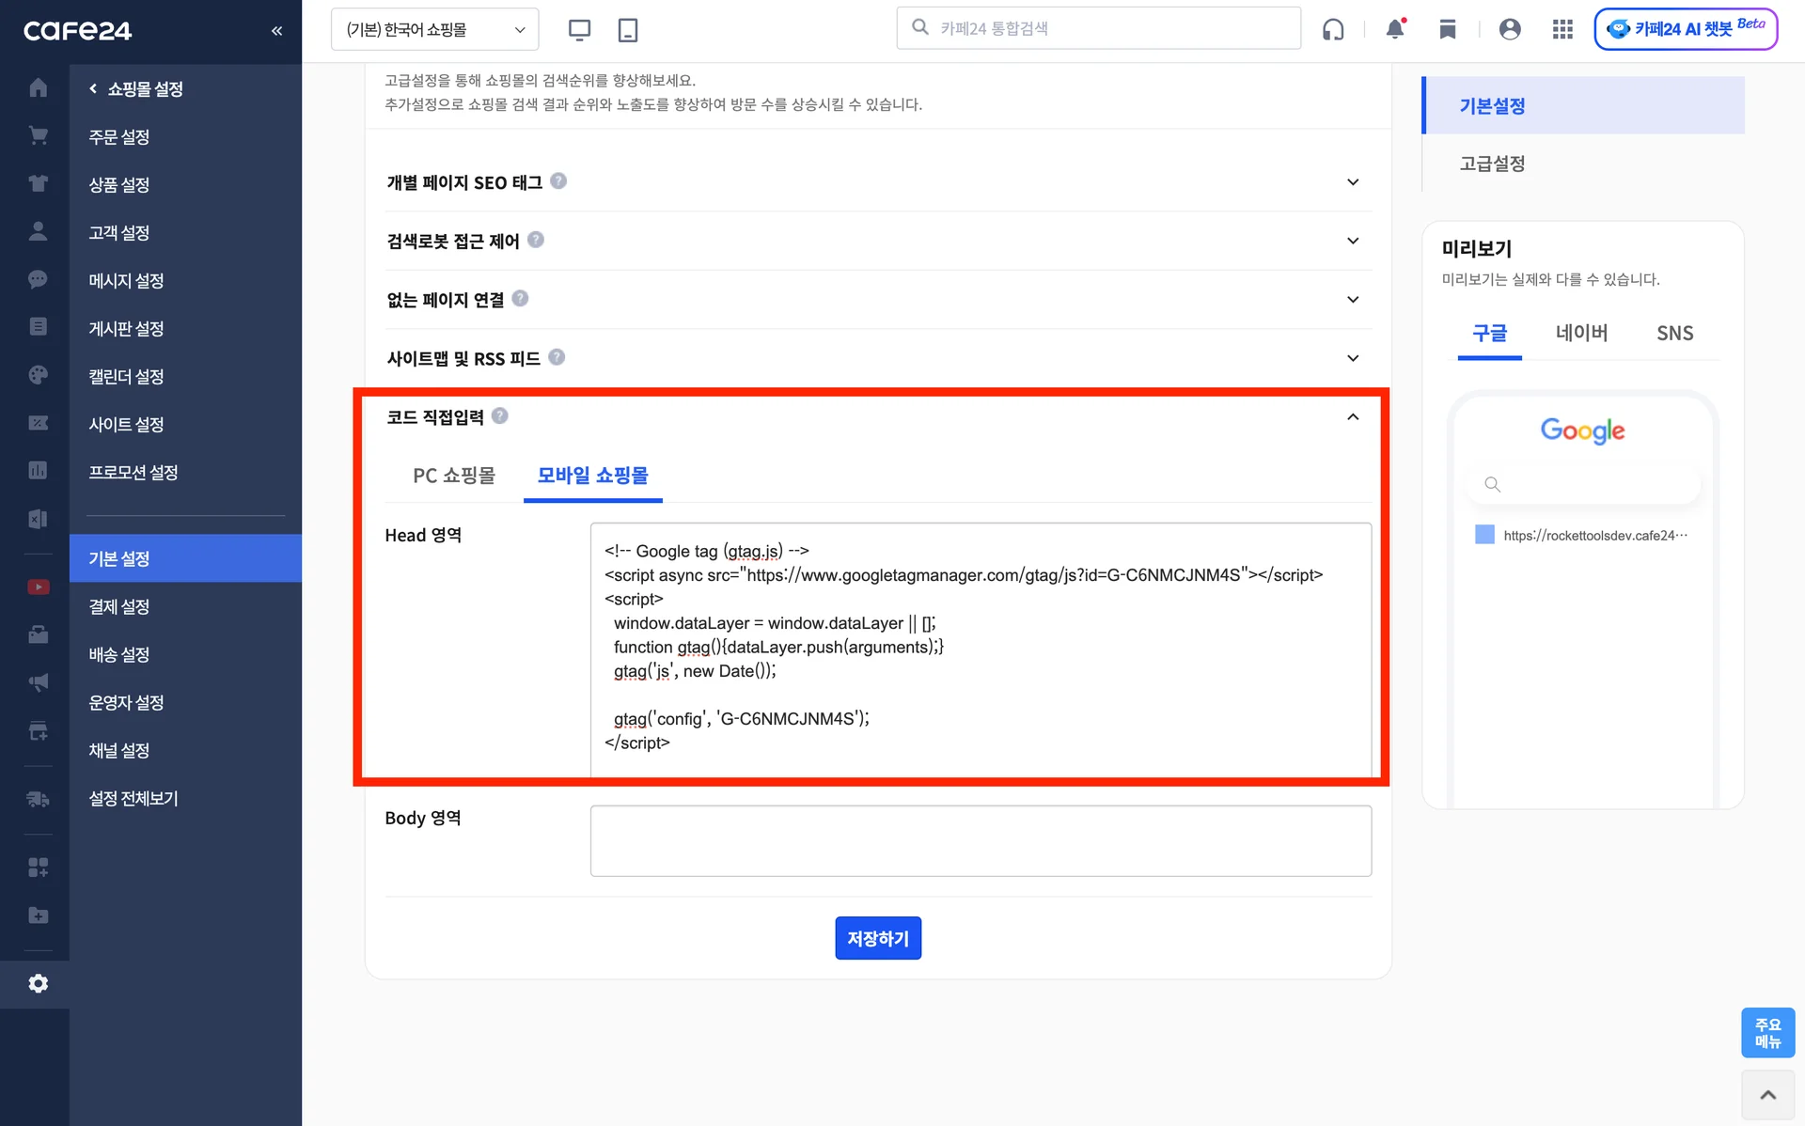The width and height of the screenshot is (1805, 1126).
Task: Open the cafe24 home dashboard icon
Action: pyautogui.click(x=38, y=86)
